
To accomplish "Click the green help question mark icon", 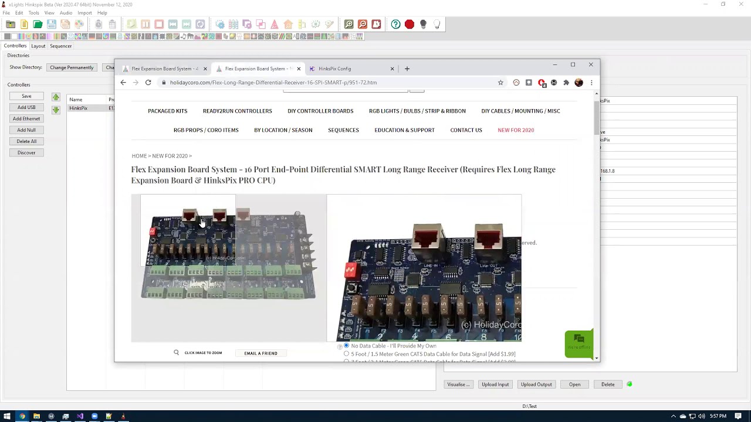I will click(396, 24).
